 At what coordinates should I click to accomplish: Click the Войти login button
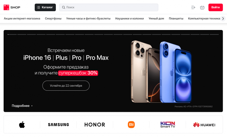click(x=216, y=7)
